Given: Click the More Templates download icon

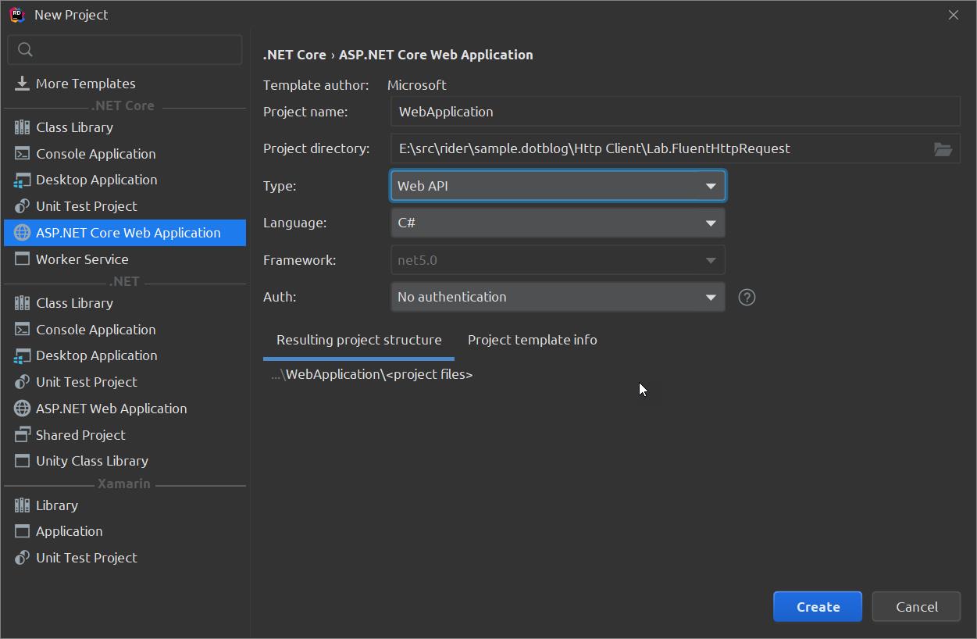Looking at the screenshot, I should click(22, 84).
